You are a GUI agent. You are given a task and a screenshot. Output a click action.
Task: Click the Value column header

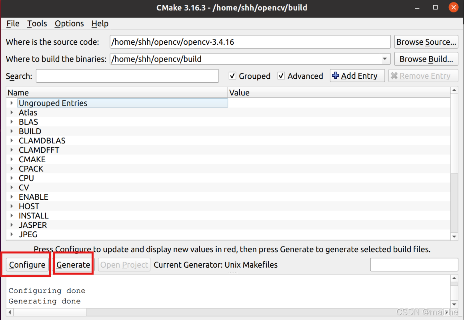tap(339, 92)
